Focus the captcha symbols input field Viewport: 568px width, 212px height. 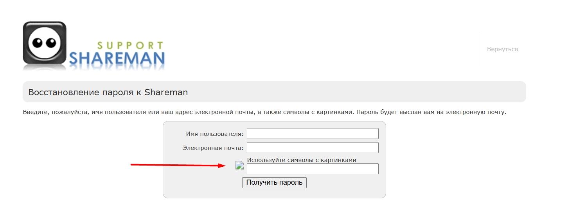(x=313, y=169)
